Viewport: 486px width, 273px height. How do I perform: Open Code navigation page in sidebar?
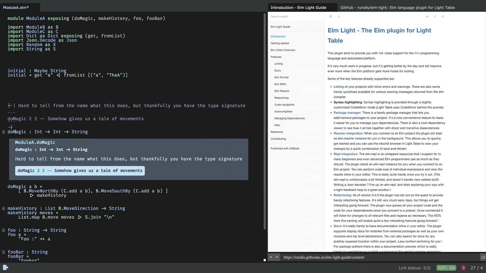pyautogui.click(x=284, y=105)
